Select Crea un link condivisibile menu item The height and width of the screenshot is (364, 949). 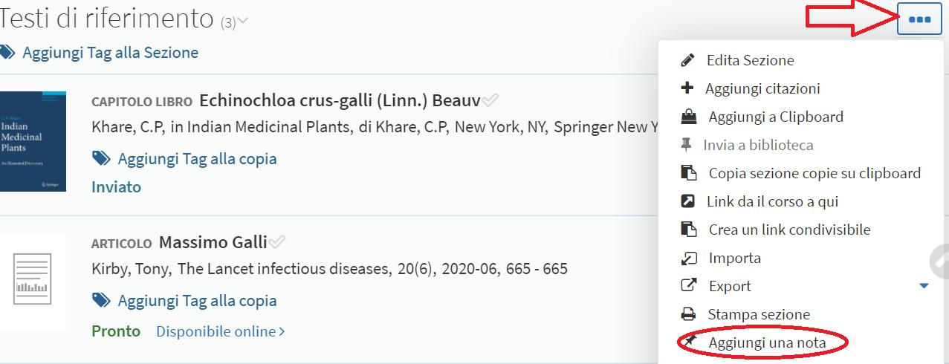[x=788, y=230]
